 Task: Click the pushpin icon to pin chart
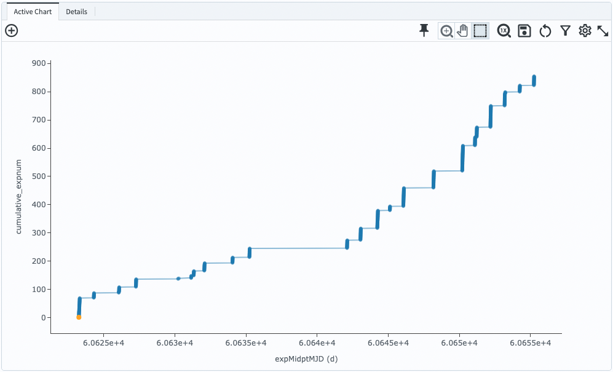pyautogui.click(x=424, y=30)
